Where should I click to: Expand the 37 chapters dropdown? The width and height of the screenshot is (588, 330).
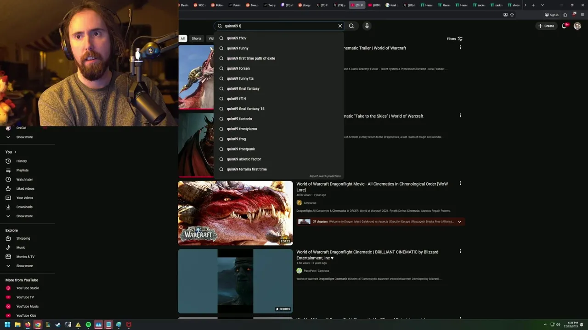(x=459, y=221)
